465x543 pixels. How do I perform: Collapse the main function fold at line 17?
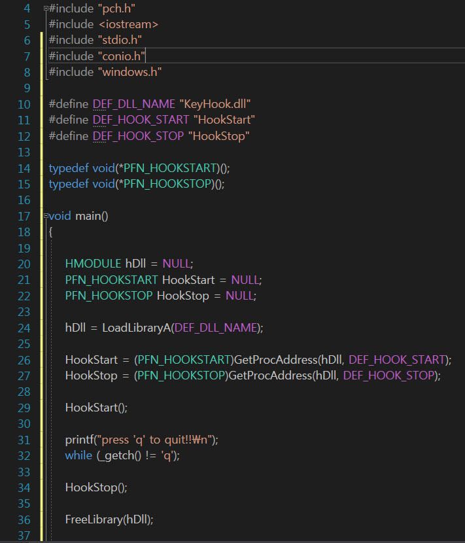point(46,216)
